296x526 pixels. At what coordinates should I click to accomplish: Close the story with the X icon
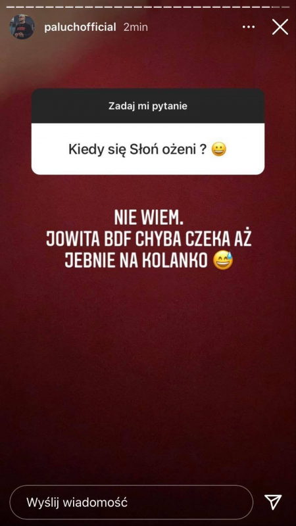(x=280, y=27)
